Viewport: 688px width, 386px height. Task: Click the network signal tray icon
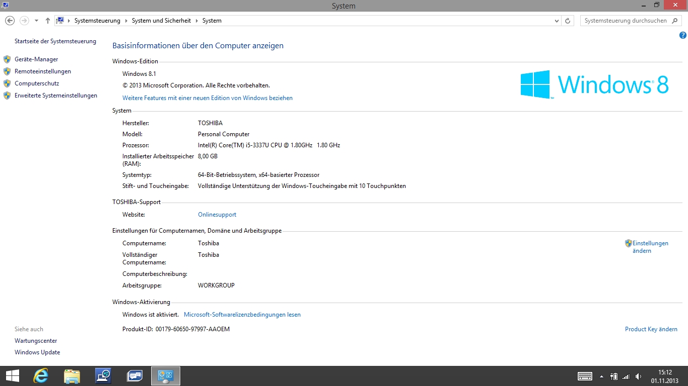(626, 376)
